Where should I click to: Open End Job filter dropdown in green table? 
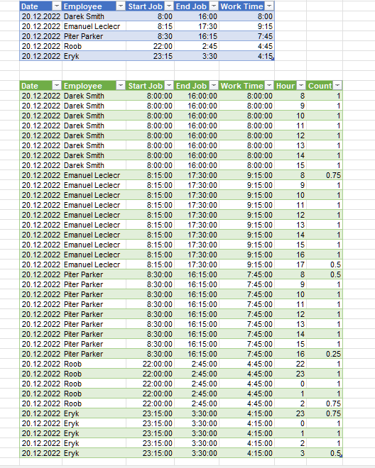[214, 86]
